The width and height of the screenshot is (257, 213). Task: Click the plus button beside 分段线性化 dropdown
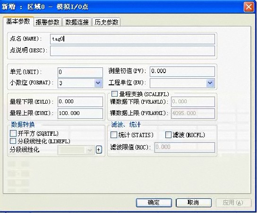99,150
